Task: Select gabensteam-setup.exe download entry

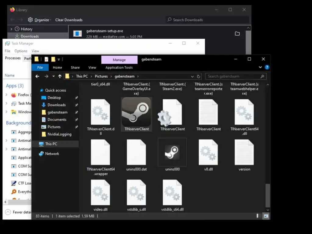Action: (157, 34)
